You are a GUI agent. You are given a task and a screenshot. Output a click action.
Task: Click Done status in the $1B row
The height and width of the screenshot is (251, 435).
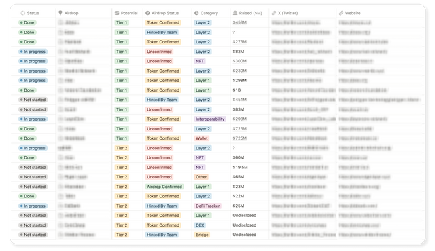click(27, 90)
